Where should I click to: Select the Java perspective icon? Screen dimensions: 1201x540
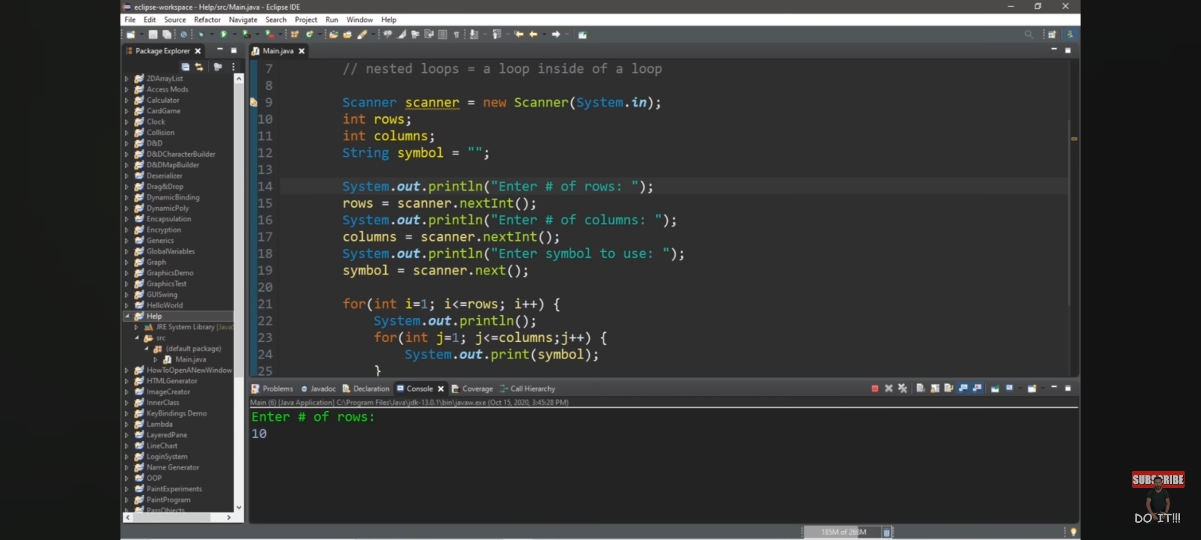click(1070, 35)
